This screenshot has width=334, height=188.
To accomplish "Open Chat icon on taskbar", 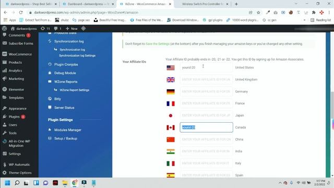I will click(x=45, y=183).
